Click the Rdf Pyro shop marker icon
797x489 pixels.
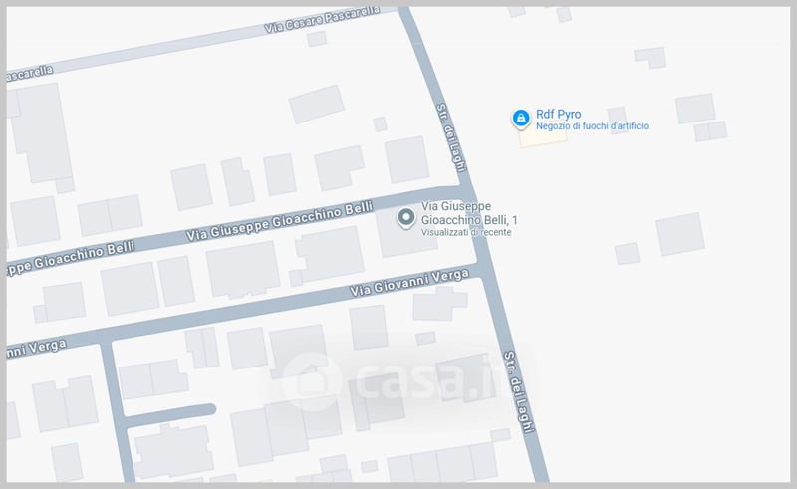coord(520,119)
